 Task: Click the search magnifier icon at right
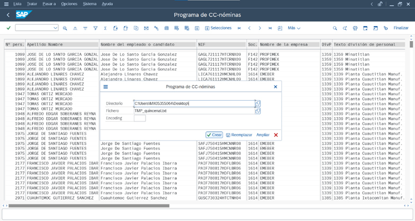[x=335, y=28]
